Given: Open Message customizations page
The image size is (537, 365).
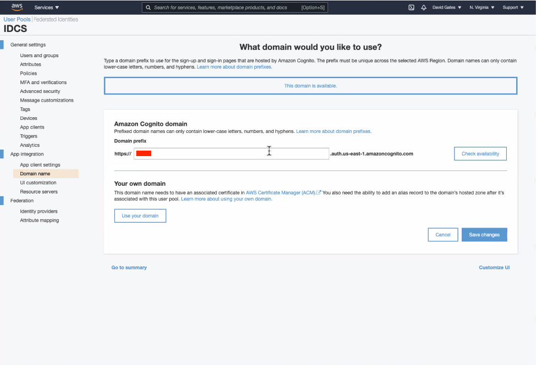Looking at the screenshot, I should coord(47,101).
